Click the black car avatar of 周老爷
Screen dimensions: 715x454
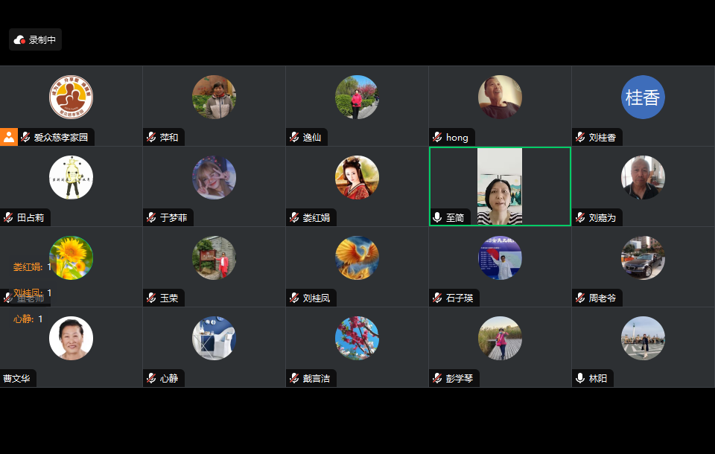point(643,258)
